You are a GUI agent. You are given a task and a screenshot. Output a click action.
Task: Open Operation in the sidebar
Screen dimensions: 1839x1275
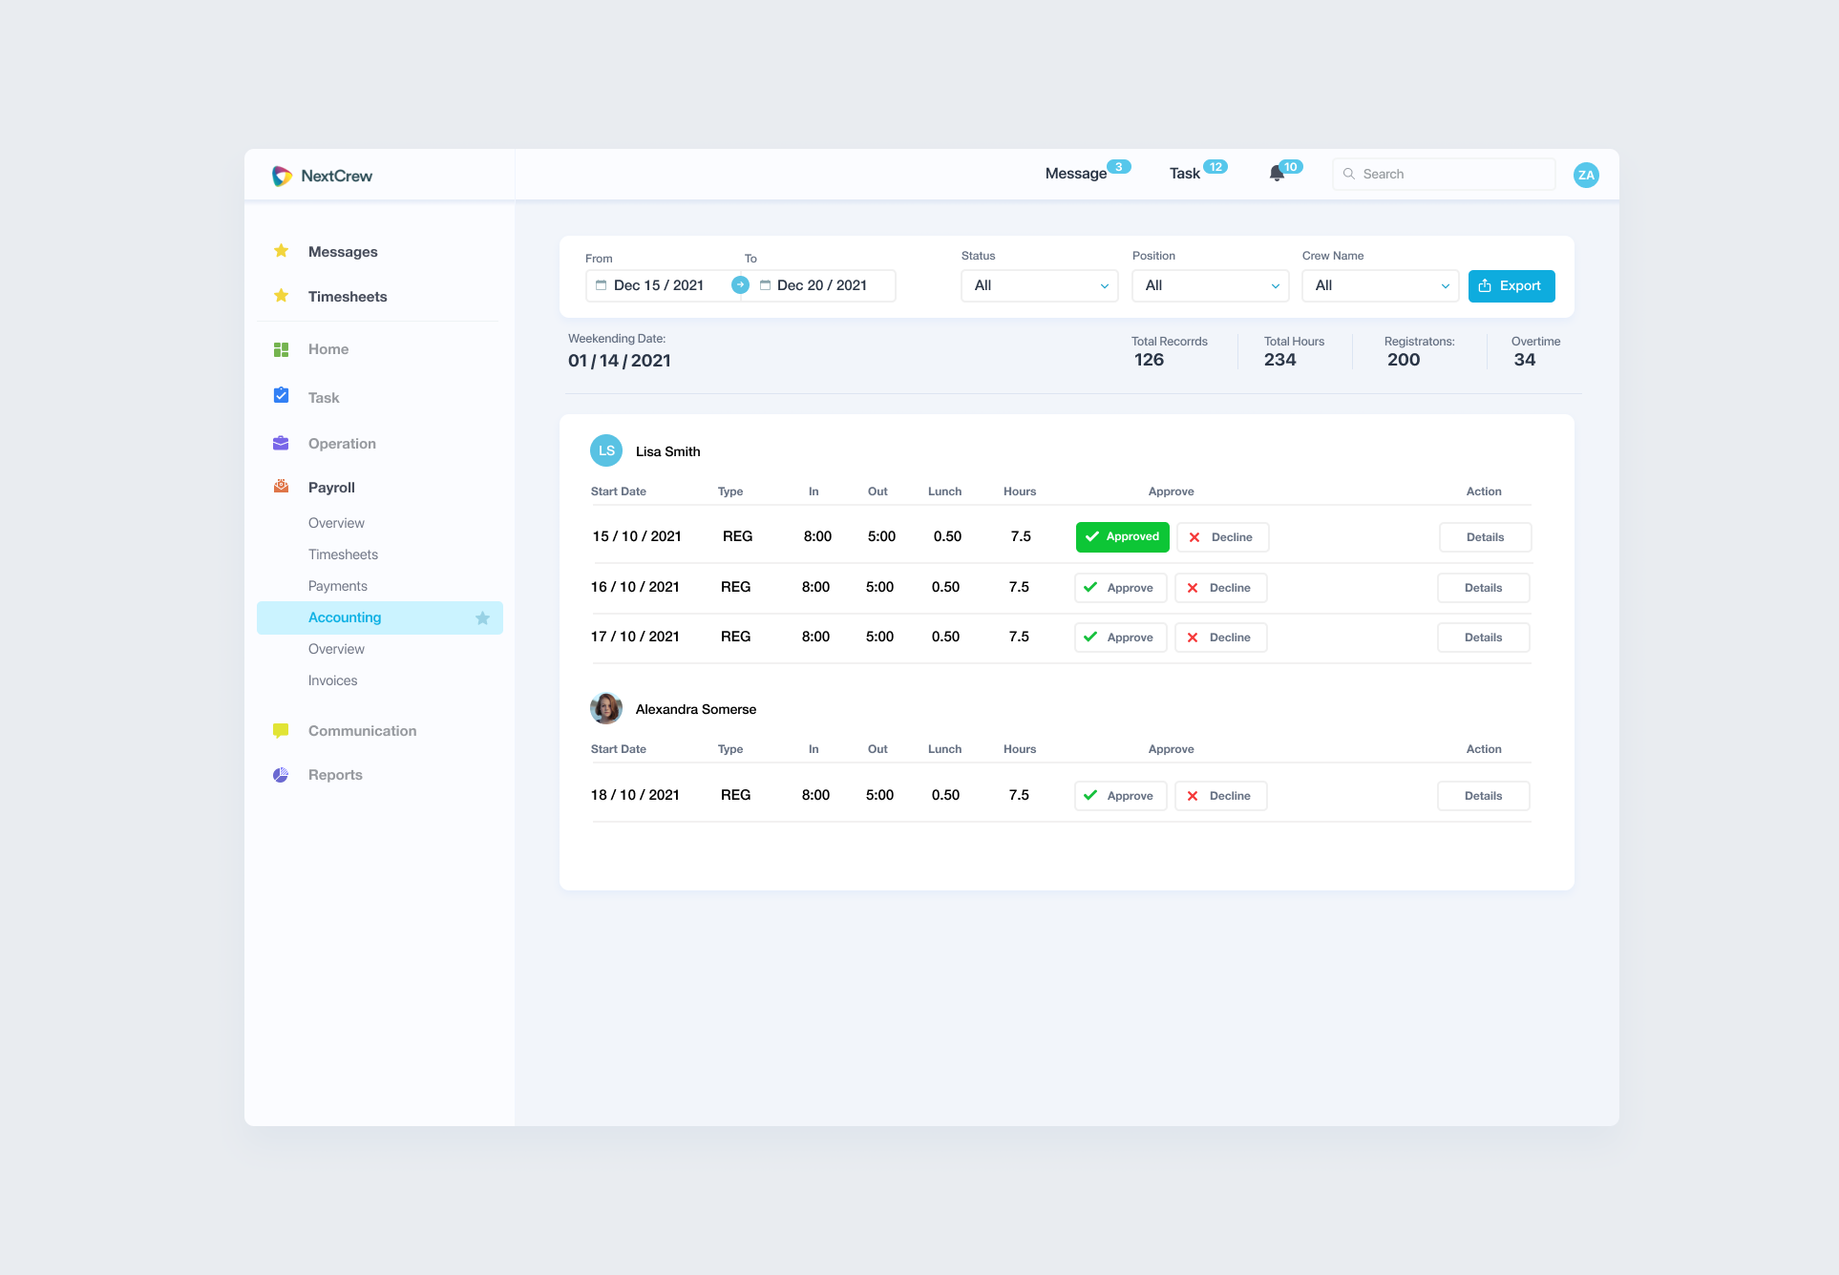tap(342, 444)
